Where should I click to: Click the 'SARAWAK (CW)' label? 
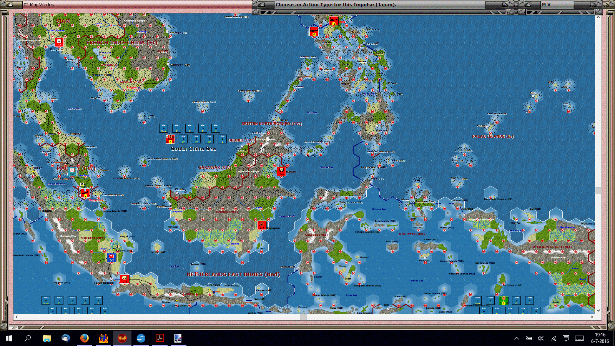[x=216, y=168]
